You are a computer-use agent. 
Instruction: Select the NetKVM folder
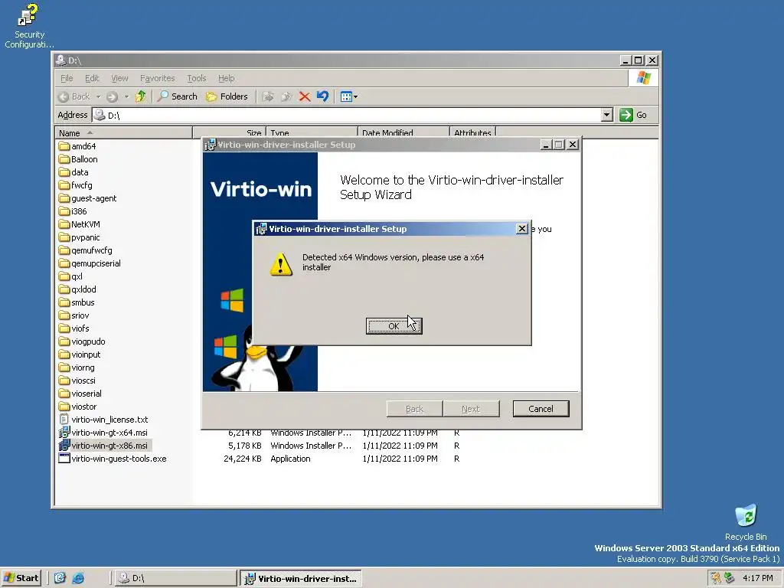click(x=80, y=224)
